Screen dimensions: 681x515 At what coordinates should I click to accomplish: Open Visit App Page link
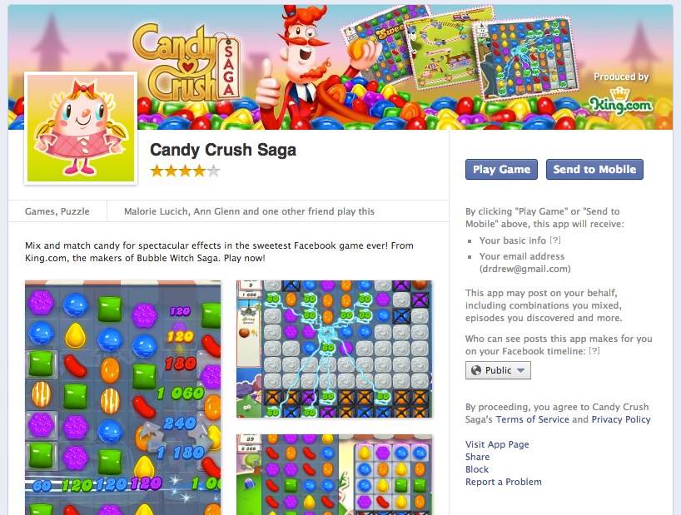(497, 444)
